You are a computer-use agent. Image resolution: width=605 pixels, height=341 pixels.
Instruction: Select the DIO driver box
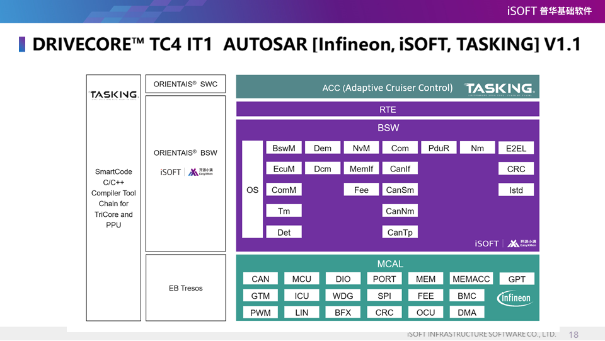click(343, 279)
